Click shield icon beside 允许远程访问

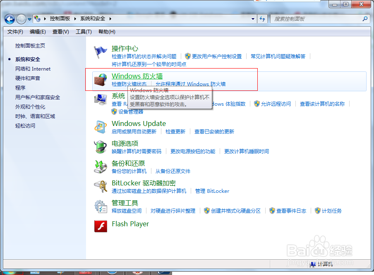pyautogui.click(x=257, y=104)
